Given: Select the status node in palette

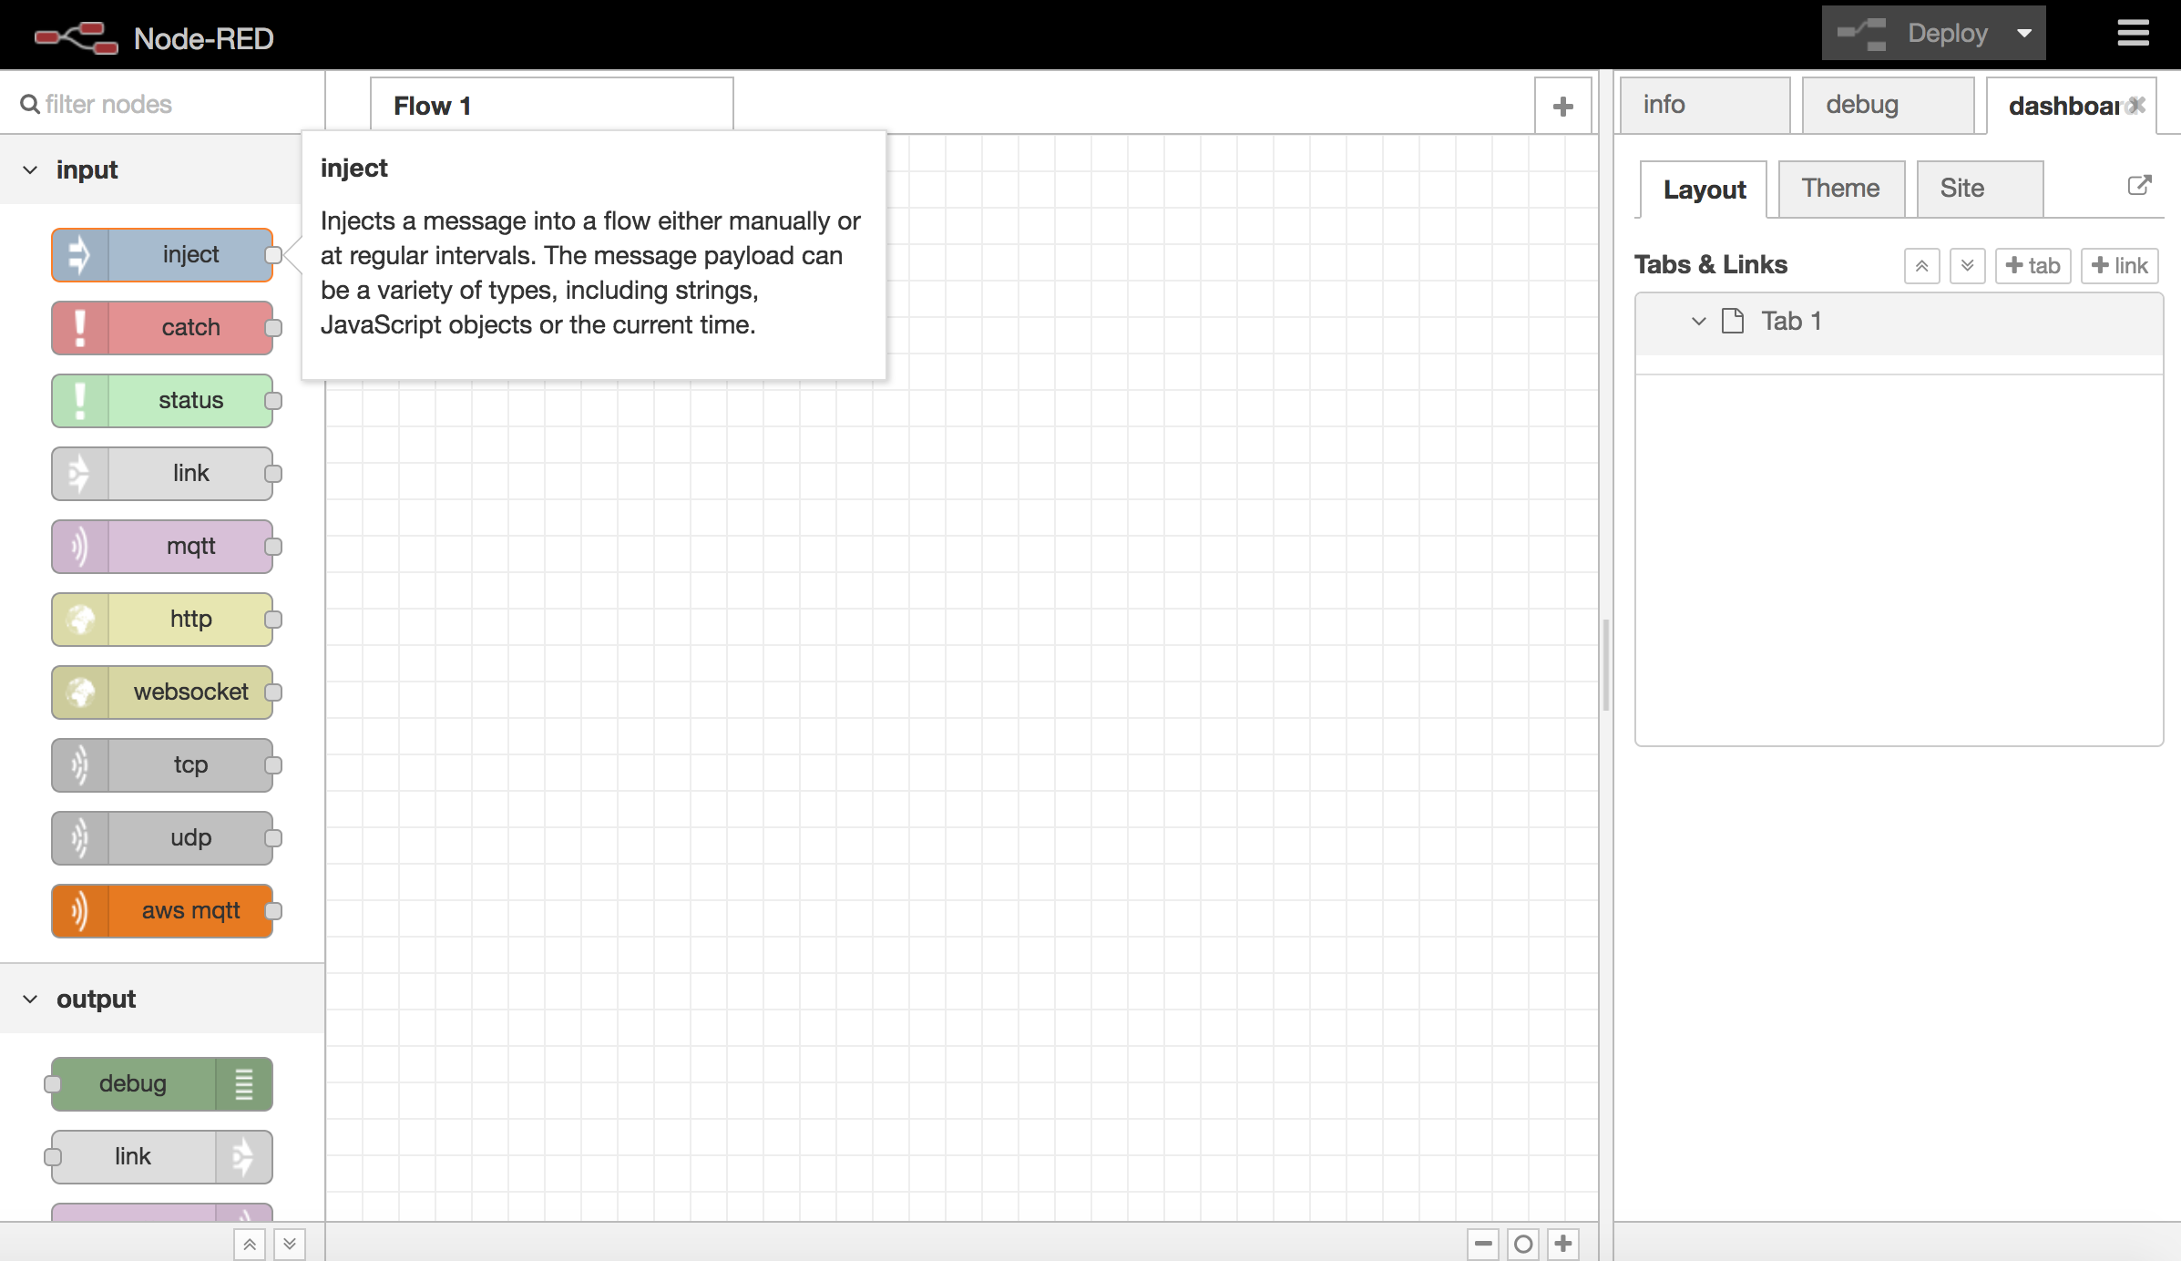Looking at the screenshot, I should click(x=162, y=400).
